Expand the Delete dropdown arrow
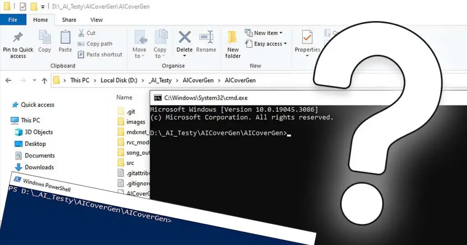 184,56
